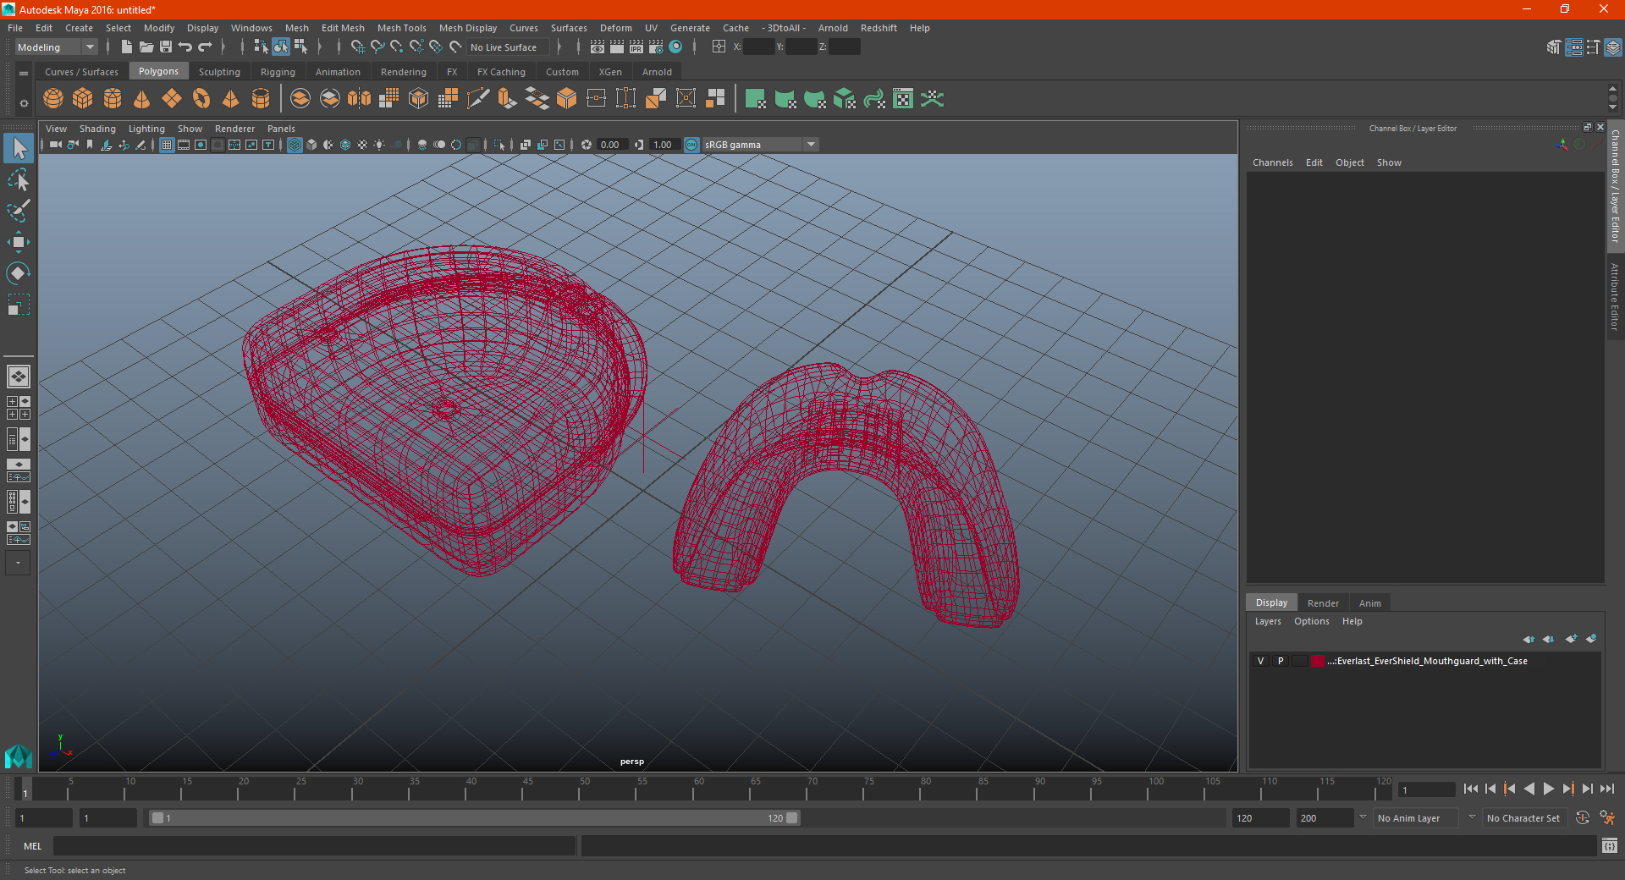Click the current frame input field
Viewport: 1625px width, 880px height.
pos(1426,789)
